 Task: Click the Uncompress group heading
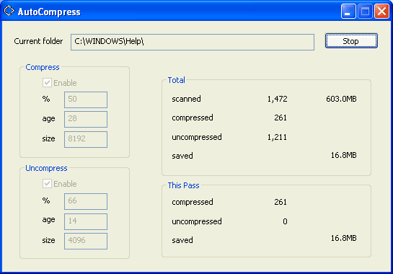click(x=46, y=168)
